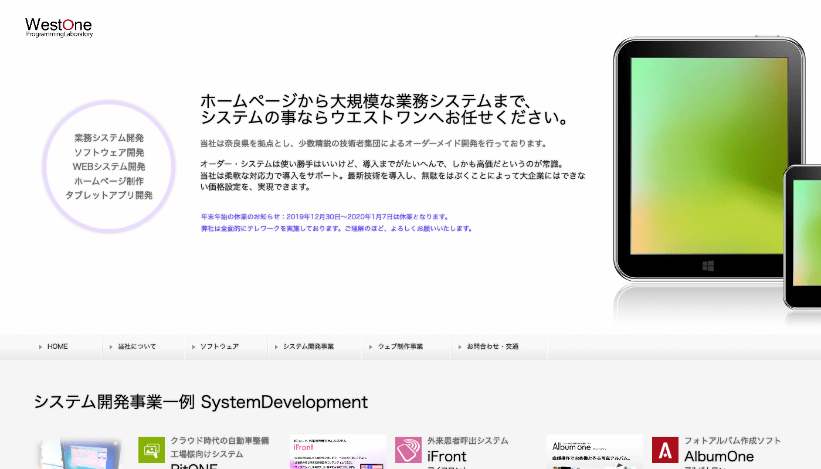The width and height of the screenshot is (821, 469).
Task: Click the green PitONE car-maintenance icon
Action: (x=151, y=450)
